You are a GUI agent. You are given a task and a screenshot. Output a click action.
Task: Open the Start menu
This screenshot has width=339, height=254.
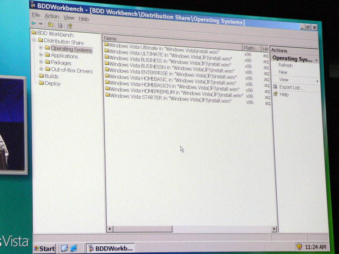click(44, 248)
